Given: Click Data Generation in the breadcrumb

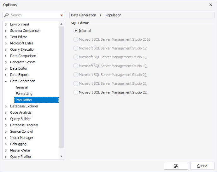Looking at the screenshot, I should [x=84, y=15].
